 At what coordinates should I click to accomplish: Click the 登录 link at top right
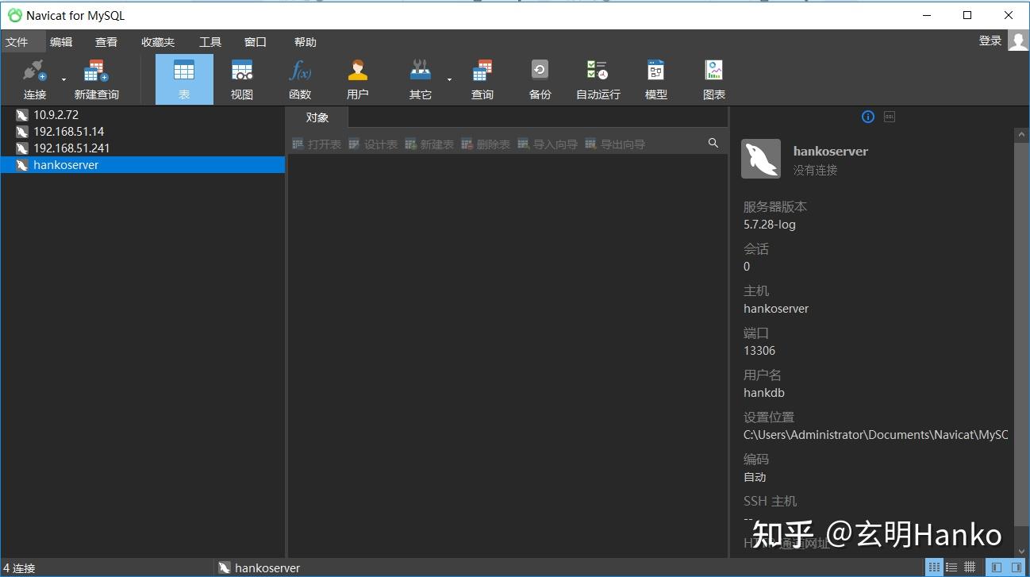tap(990, 40)
